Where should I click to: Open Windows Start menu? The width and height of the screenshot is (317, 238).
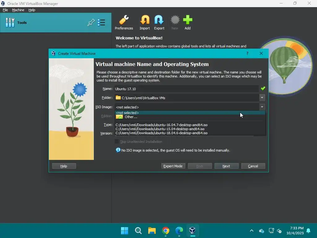tap(124, 231)
